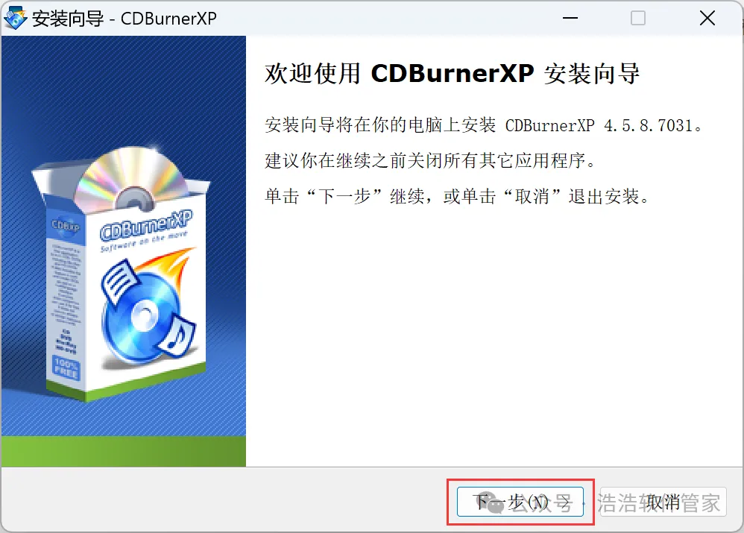Click the CDBurnerXP installer icon in title bar

(15, 19)
